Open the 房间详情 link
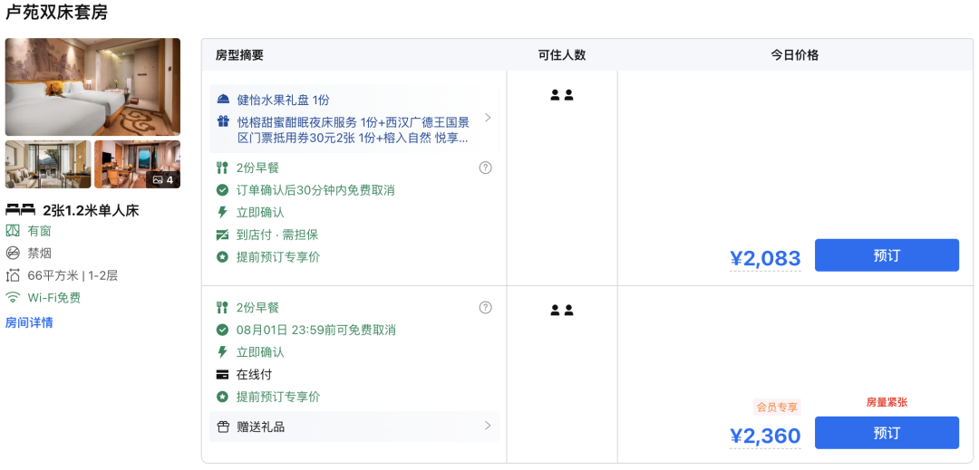 coord(29,322)
